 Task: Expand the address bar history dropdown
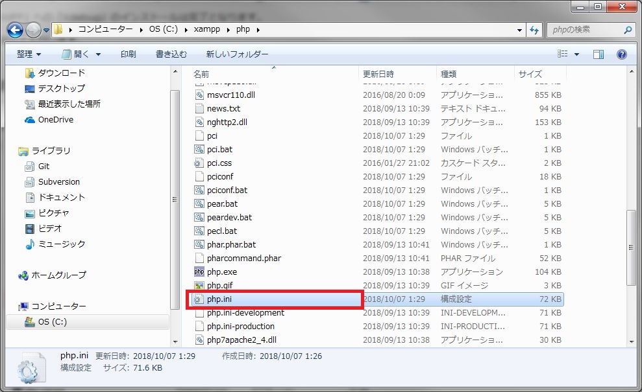[519, 30]
